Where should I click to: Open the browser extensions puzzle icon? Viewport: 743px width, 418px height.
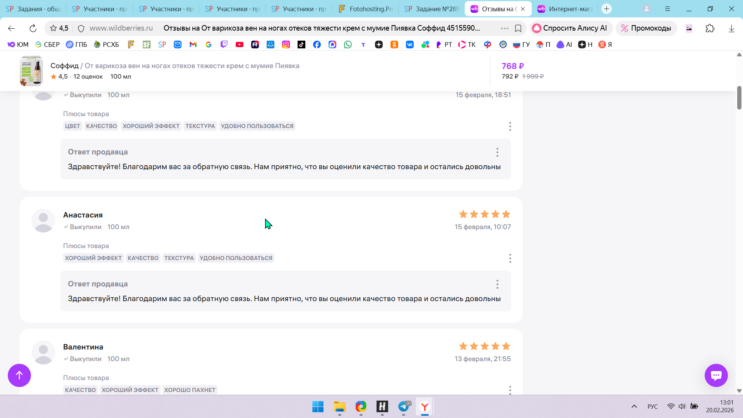pyautogui.click(x=710, y=28)
